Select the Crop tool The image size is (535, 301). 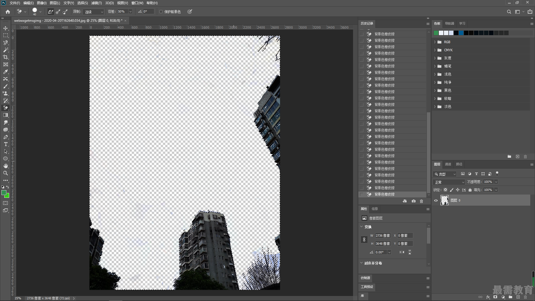[x=6, y=57]
